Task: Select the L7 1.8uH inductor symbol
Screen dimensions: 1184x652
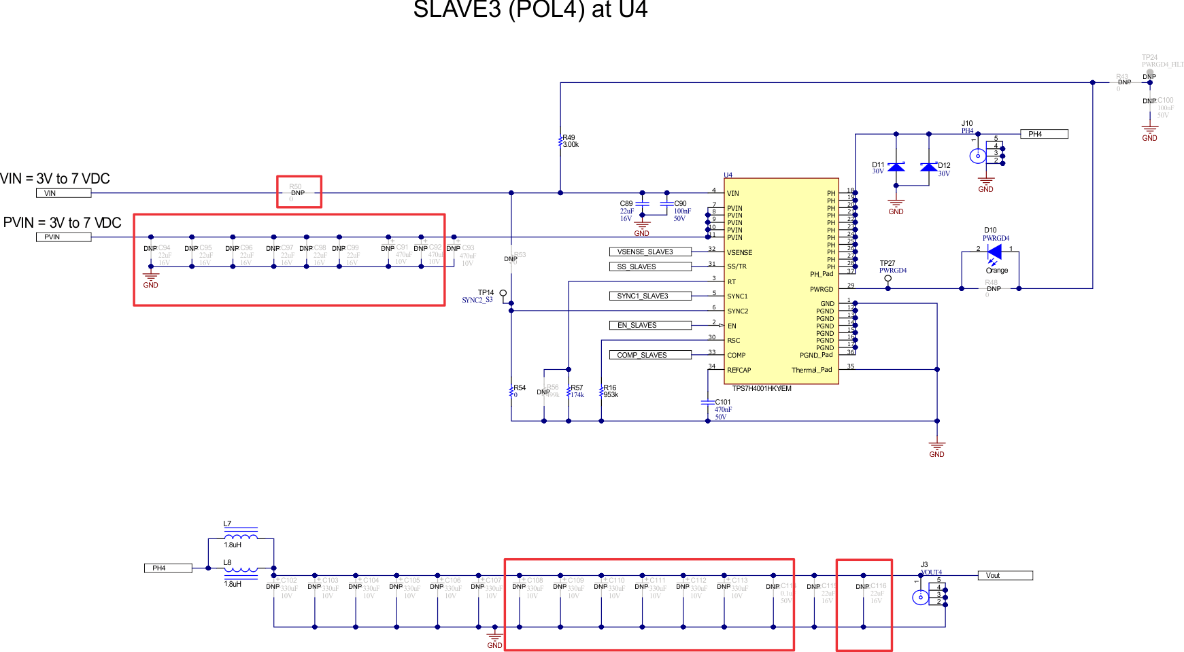Action: (241, 534)
